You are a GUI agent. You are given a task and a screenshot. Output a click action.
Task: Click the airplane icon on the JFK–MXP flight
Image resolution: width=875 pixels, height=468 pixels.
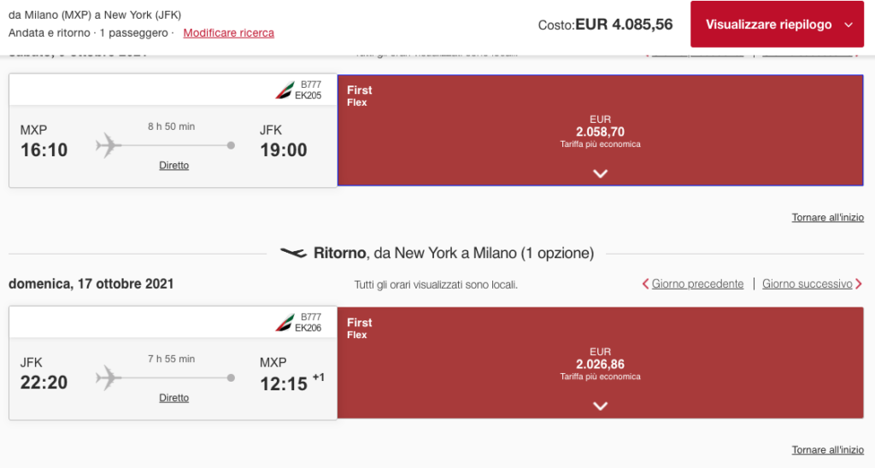tap(109, 377)
